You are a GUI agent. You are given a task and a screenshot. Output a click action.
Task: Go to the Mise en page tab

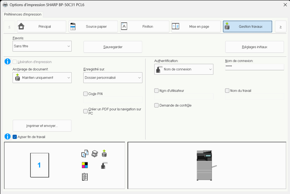196,27
